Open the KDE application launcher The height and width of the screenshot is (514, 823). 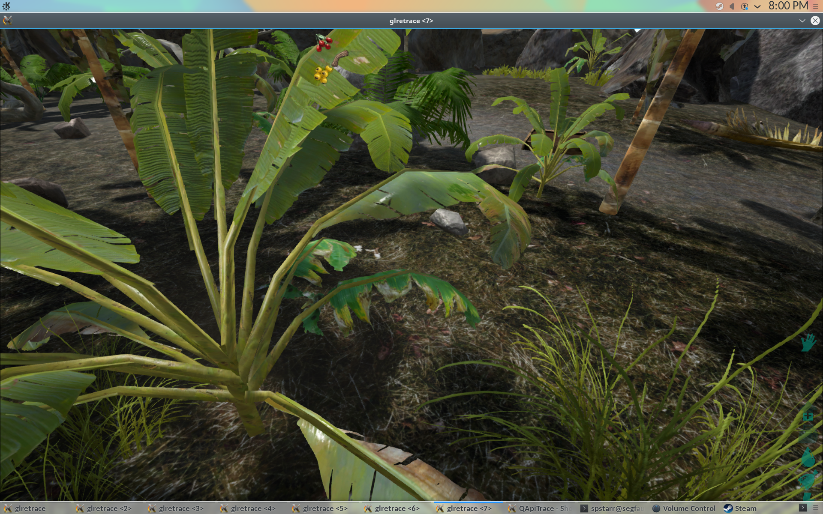tap(6, 6)
